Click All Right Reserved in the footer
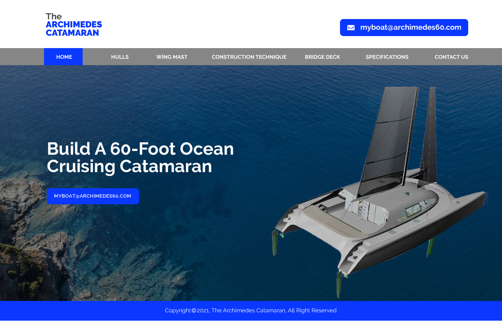502x326 pixels. tap(312, 310)
